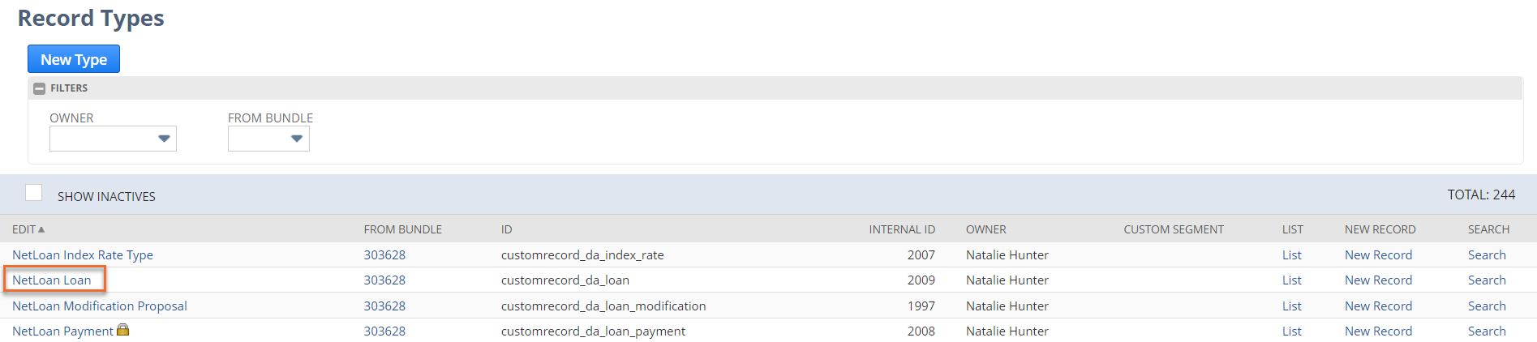The width and height of the screenshot is (1537, 342).
Task: Enable the Show Inactives checkbox
Action: click(x=33, y=193)
